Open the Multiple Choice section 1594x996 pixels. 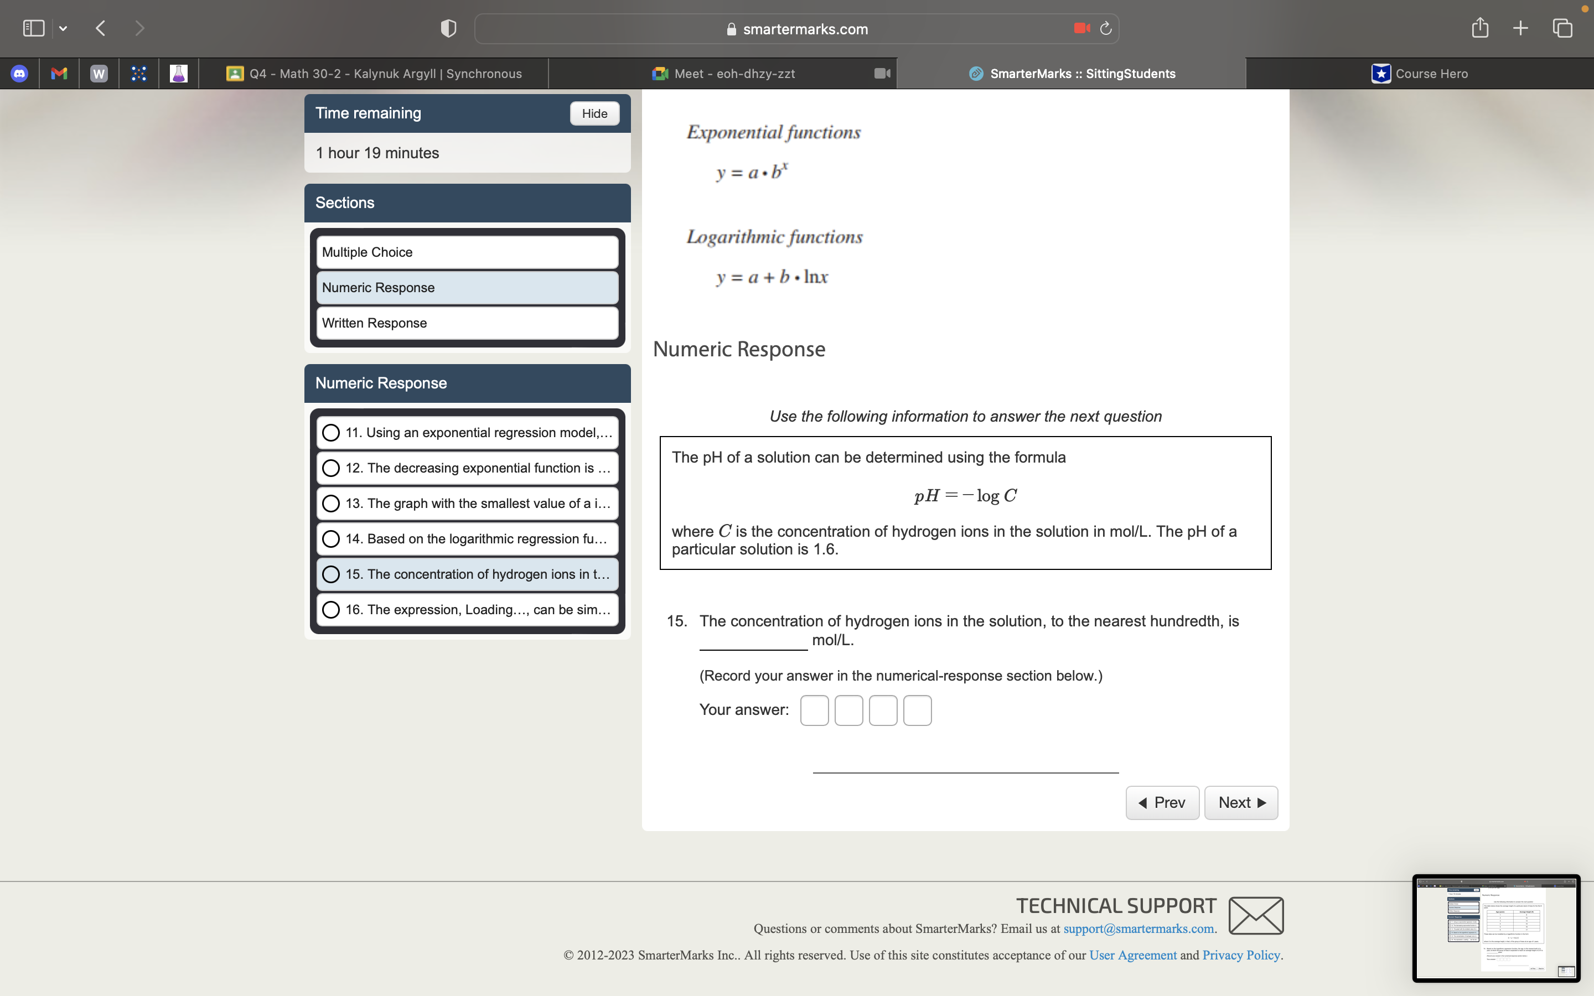[467, 252]
